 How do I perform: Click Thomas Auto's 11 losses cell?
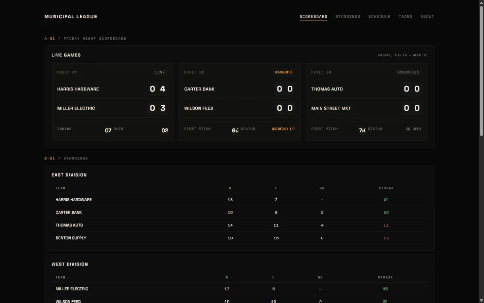(276, 225)
